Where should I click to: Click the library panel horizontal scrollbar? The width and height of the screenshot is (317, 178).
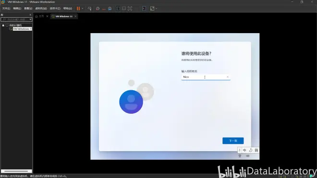pos(16,171)
